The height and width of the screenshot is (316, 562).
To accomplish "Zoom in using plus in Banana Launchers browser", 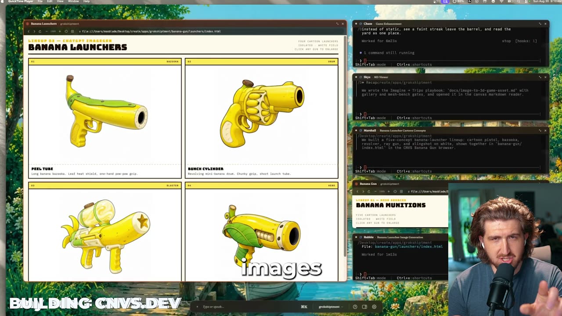I will 60,32.
